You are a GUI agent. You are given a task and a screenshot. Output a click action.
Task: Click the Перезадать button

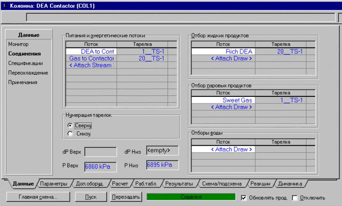(x=126, y=197)
